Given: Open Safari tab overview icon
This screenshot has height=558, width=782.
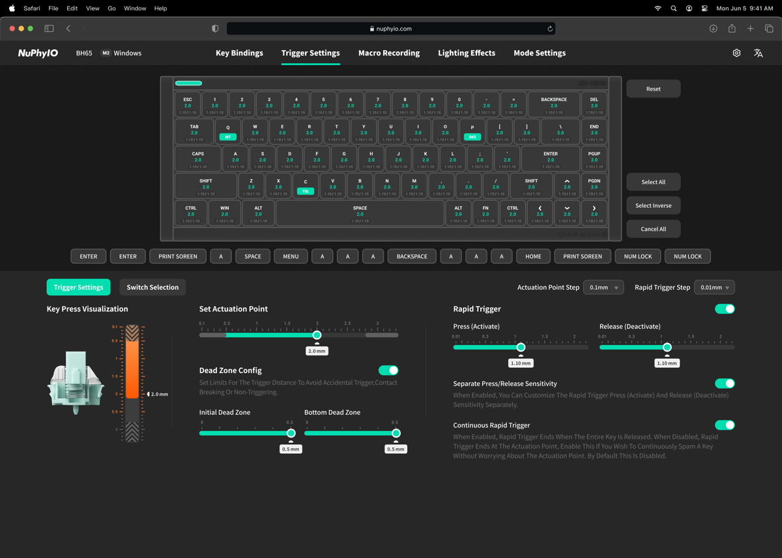Looking at the screenshot, I should point(769,29).
